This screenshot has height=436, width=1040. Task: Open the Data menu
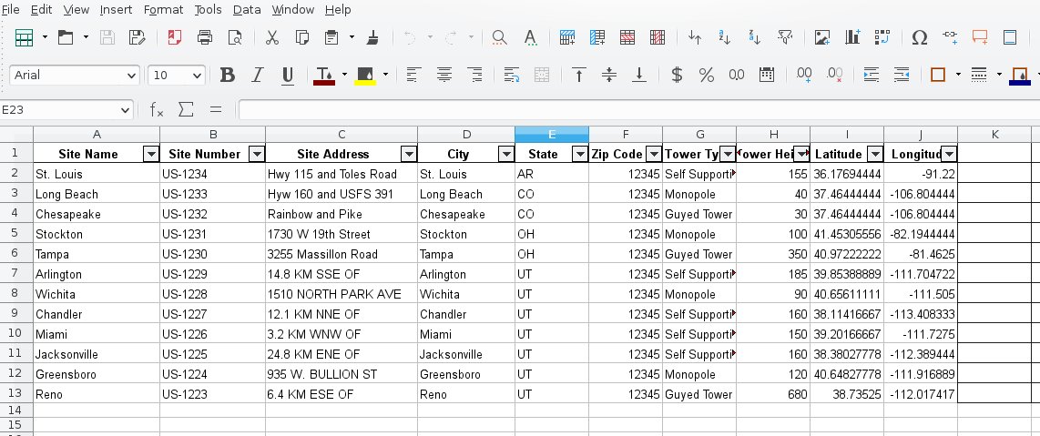point(246,9)
